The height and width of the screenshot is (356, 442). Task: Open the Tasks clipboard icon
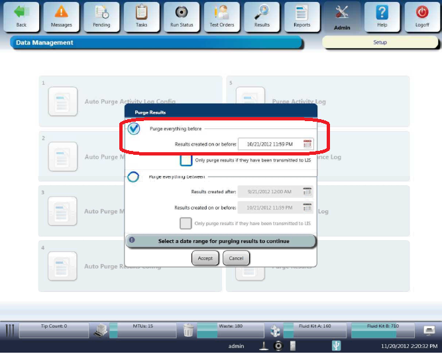click(142, 13)
